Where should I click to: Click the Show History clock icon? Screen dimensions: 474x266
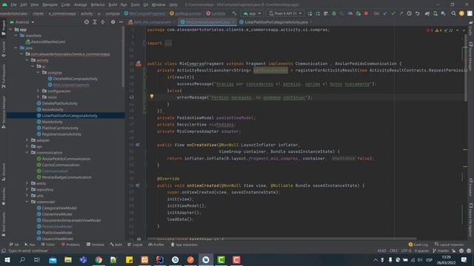pyautogui.click(x=410, y=13)
